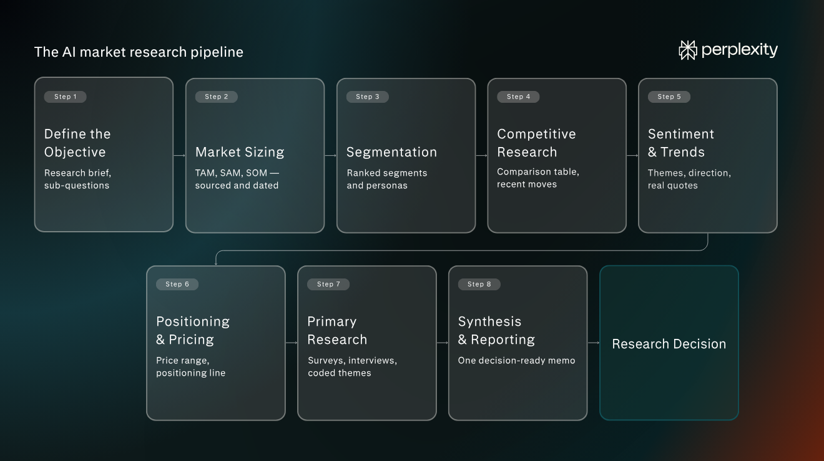Click the 'Segmentation' heading
The width and height of the screenshot is (824, 461).
391,152
